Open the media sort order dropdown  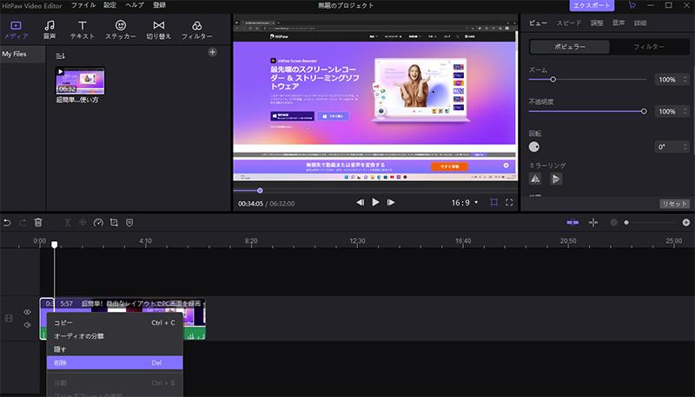click(x=61, y=55)
